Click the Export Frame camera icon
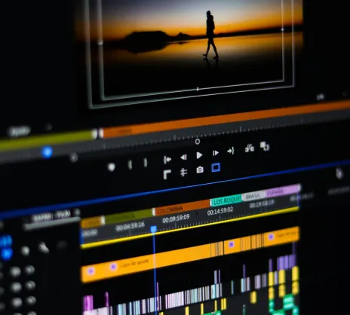Image resolution: width=350 pixels, height=315 pixels. pos(200,170)
